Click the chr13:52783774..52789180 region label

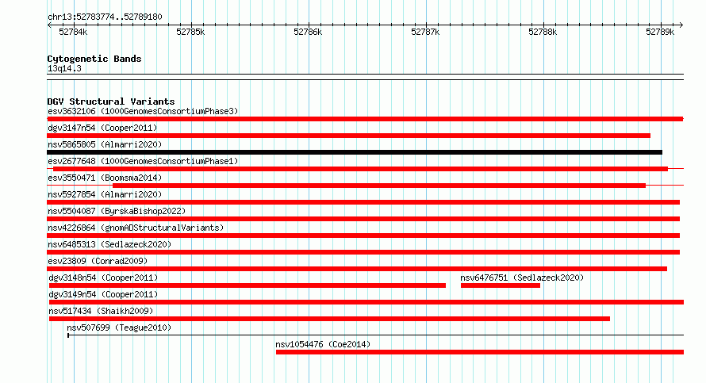105,17
